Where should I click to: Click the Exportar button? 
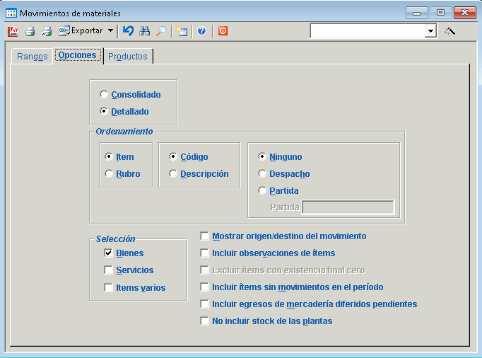pyautogui.click(x=80, y=31)
